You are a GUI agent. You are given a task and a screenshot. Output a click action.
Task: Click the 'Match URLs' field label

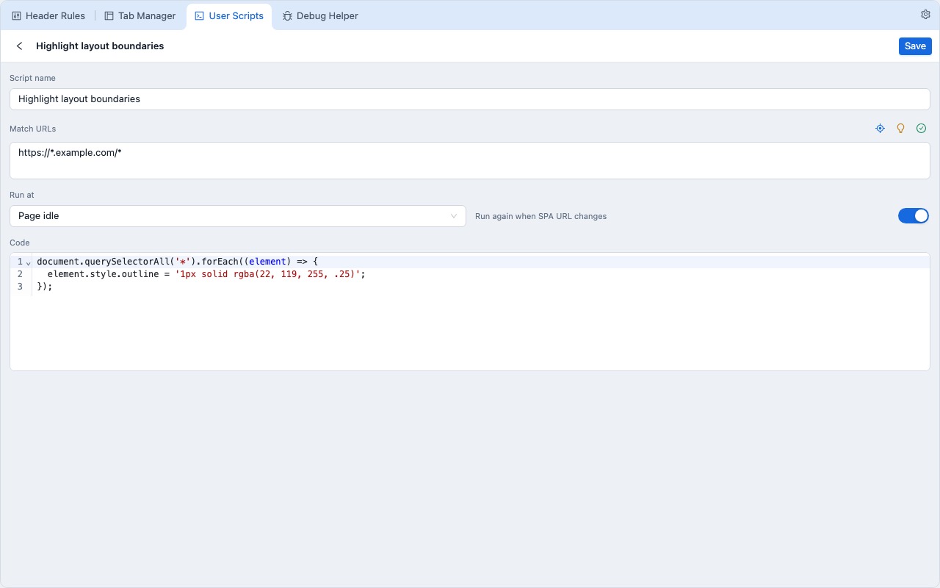[32, 129]
